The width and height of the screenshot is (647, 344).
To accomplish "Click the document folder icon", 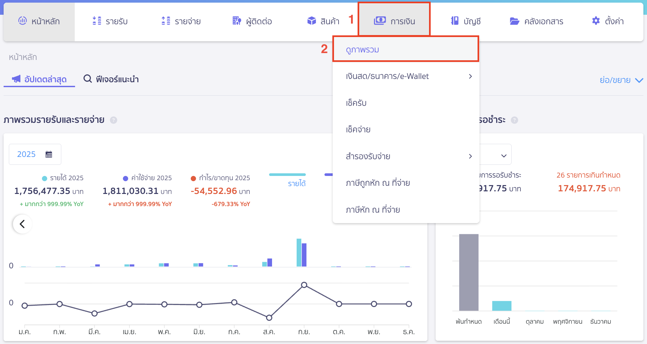I will pyautogui.click(x=515, y=21).
